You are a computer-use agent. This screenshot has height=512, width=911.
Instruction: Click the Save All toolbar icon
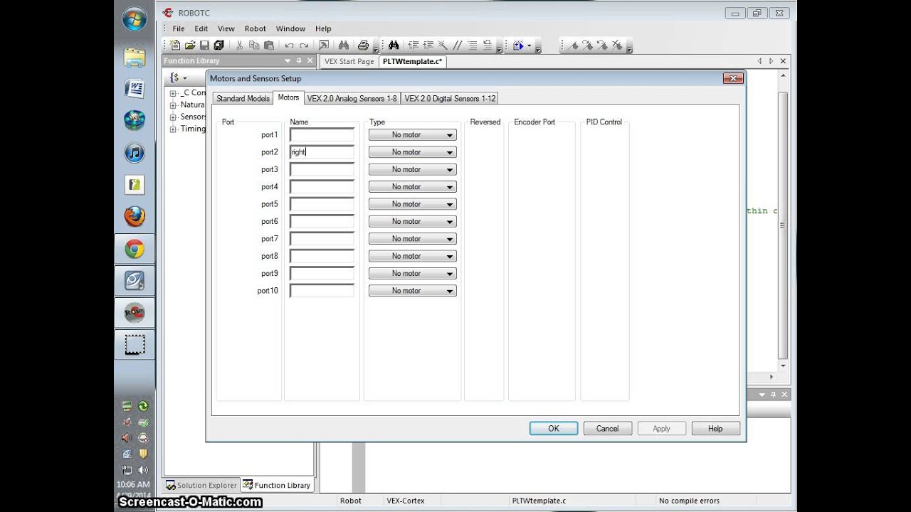click(219, 46)
